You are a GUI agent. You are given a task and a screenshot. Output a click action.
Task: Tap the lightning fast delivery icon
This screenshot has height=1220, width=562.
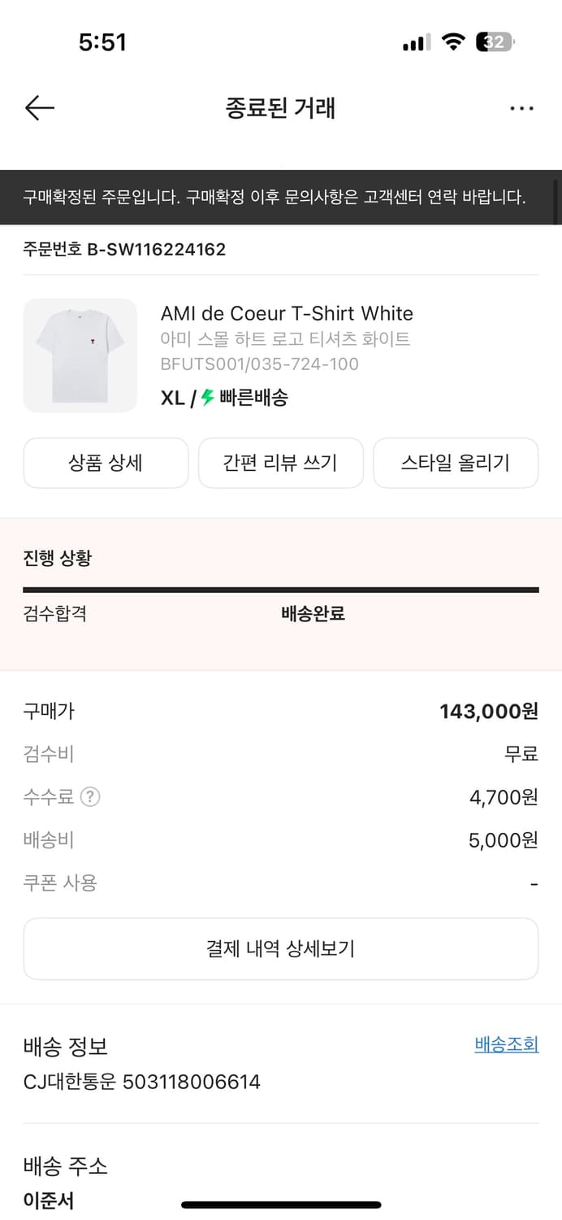click(208, 398)
